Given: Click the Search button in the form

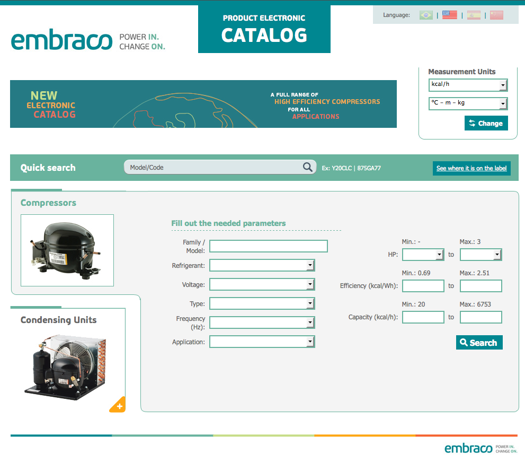Looking at the screenshot, I should (479, 343).
